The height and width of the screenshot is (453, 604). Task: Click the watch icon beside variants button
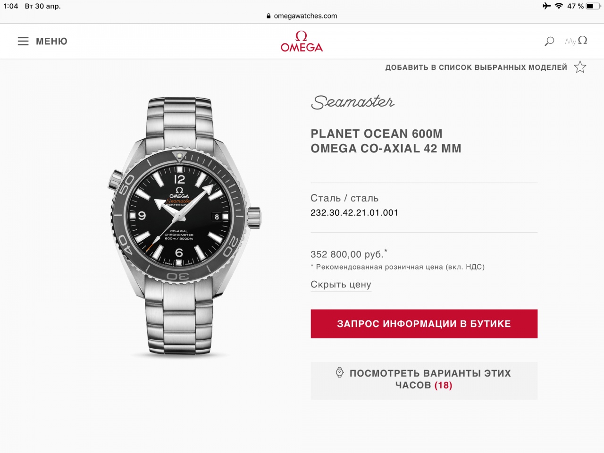tap(340, 372)
